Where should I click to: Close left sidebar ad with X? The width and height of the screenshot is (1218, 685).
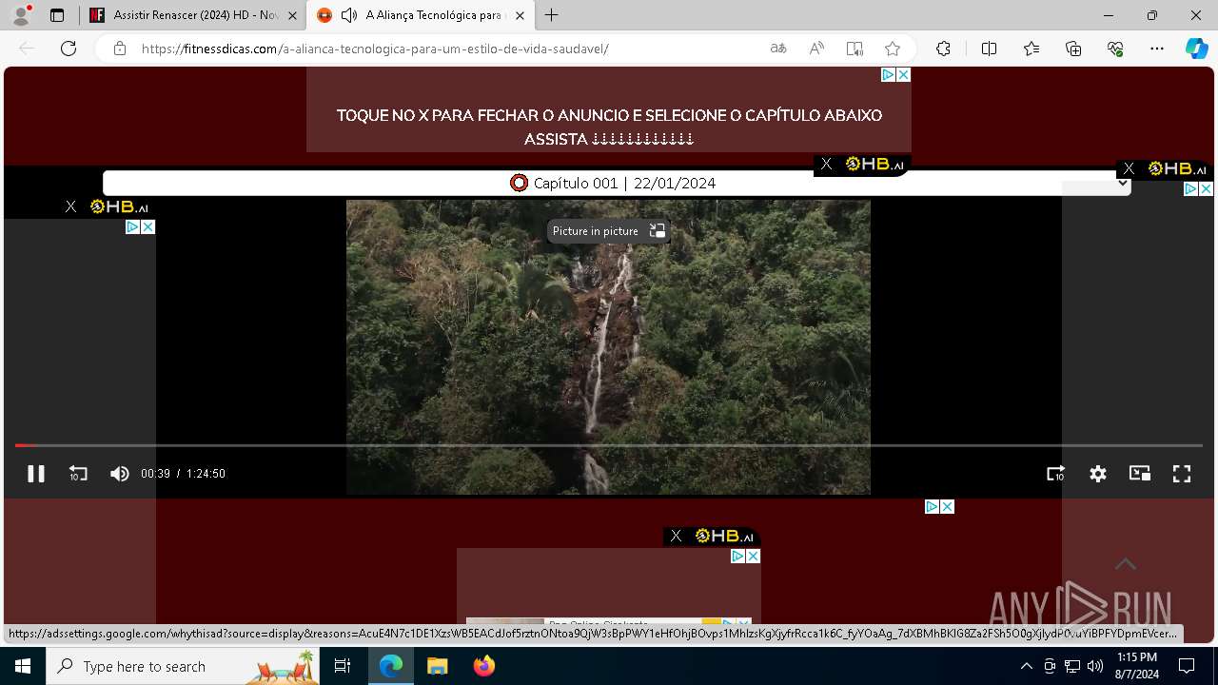tap(147, 226)
